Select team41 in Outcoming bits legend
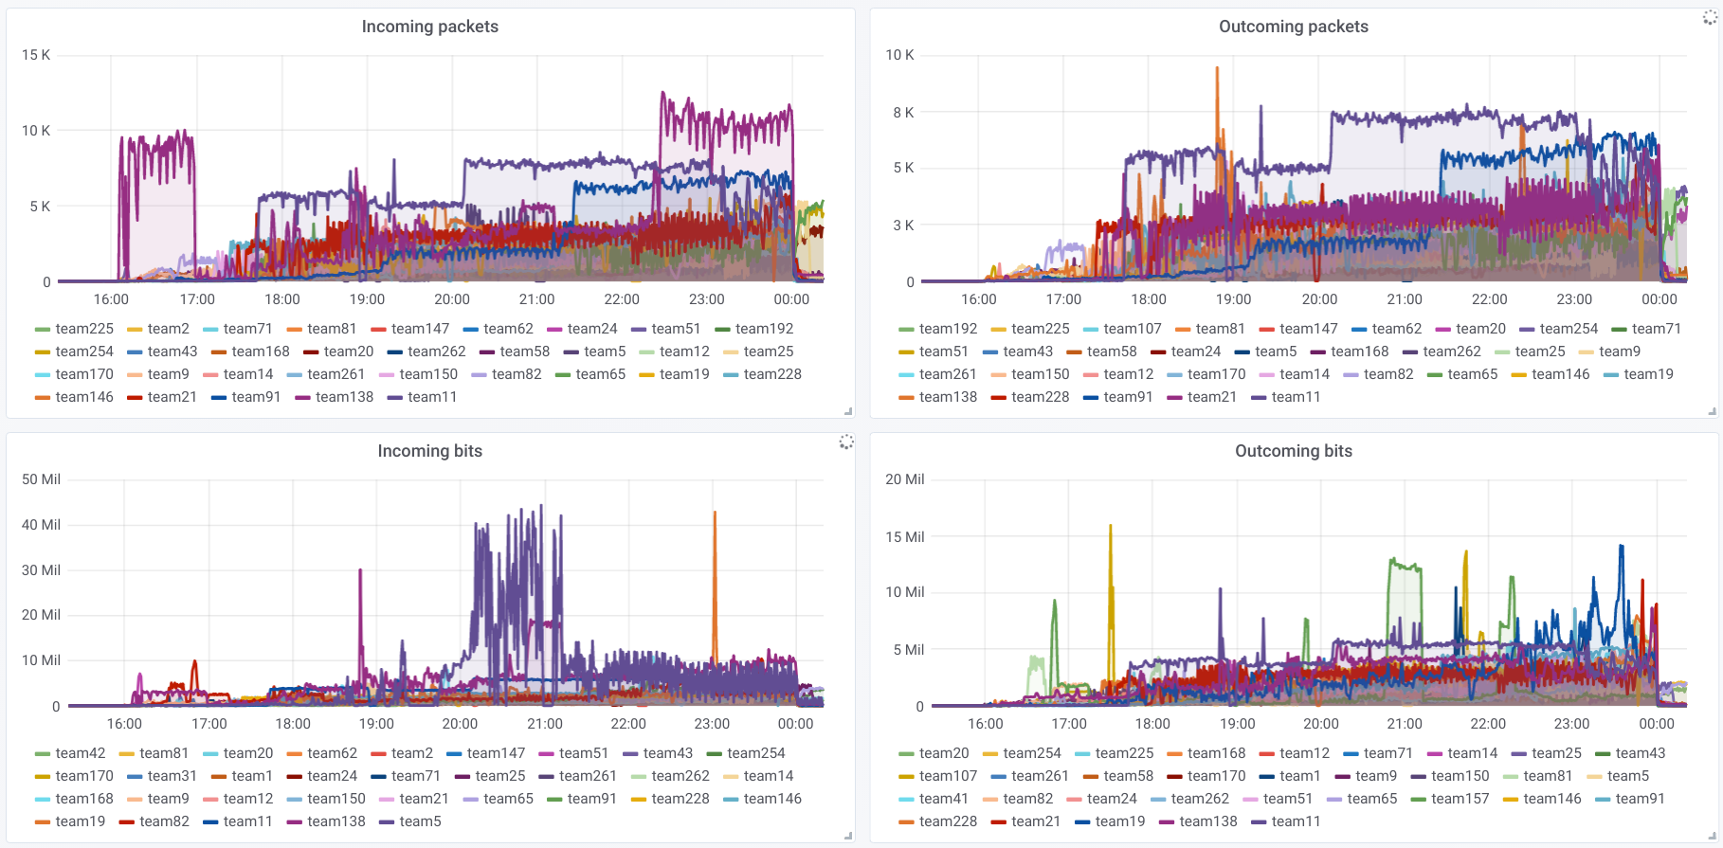1723x848 pixels. pyautogui.click(x=943, y=799)
